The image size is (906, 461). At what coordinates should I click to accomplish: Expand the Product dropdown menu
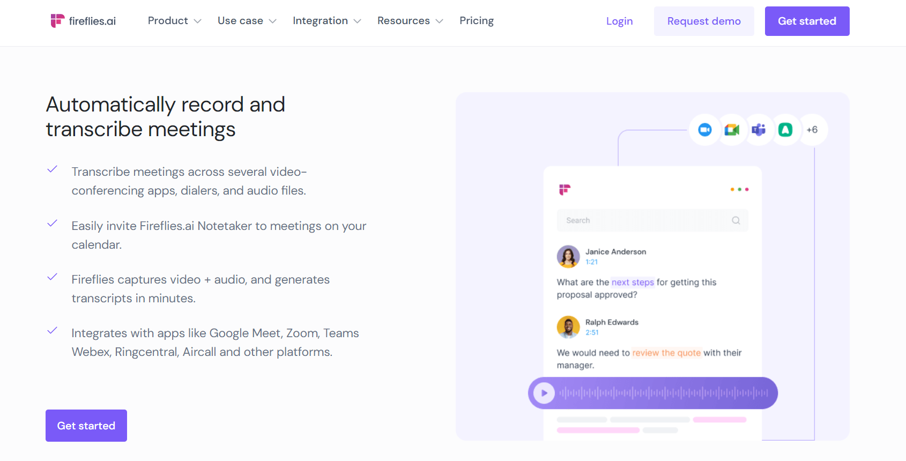pyautogui.click(x=174, y=21)
